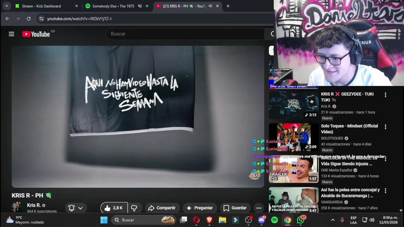Open options menu for TUKI TUKI video
404x227 pixels.
point(385,95)
